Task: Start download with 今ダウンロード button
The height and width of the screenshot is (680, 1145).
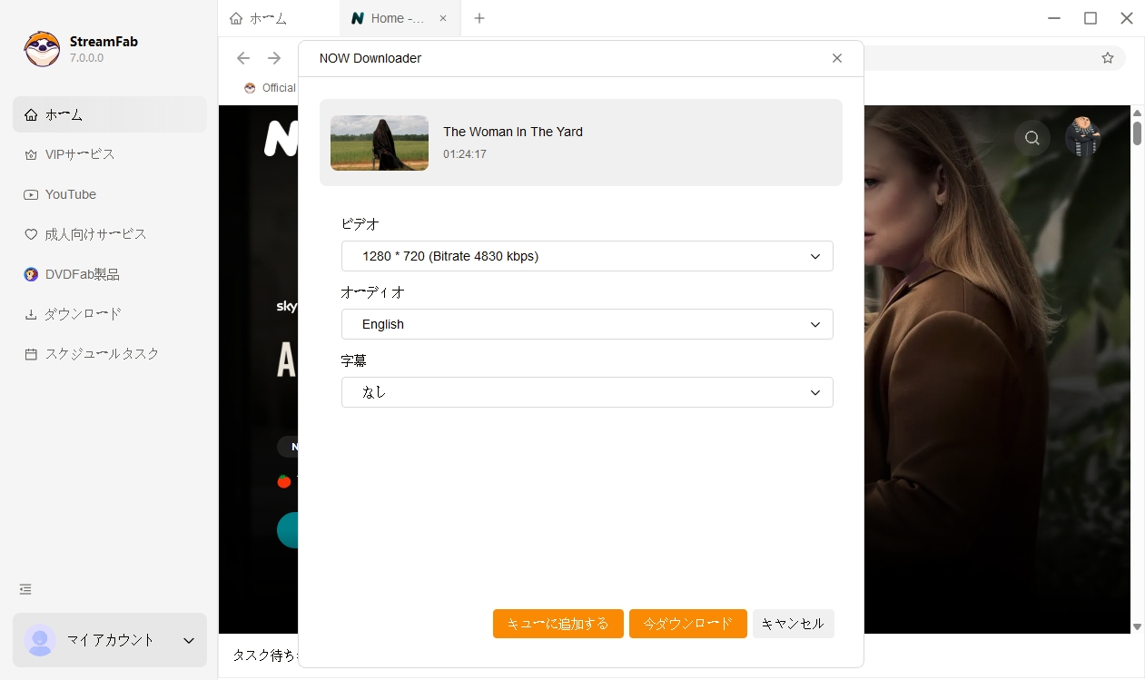Action: point(687,624)
